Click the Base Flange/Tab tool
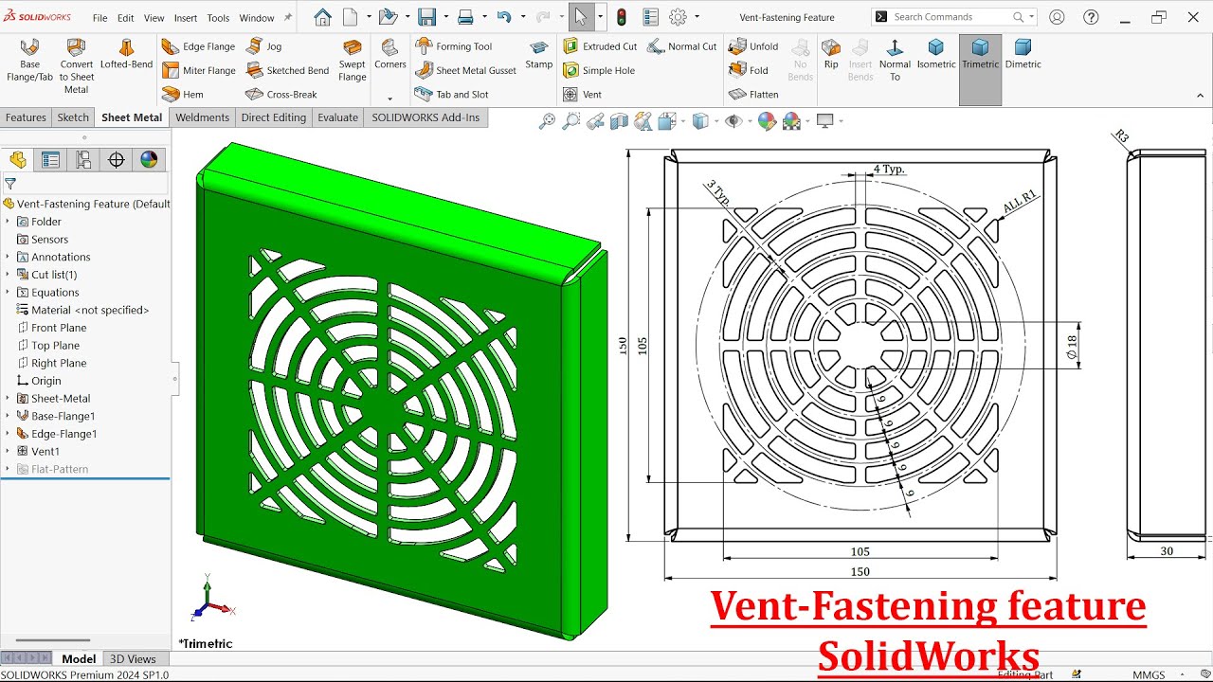 pyautogui.click(x=29, y=62)
